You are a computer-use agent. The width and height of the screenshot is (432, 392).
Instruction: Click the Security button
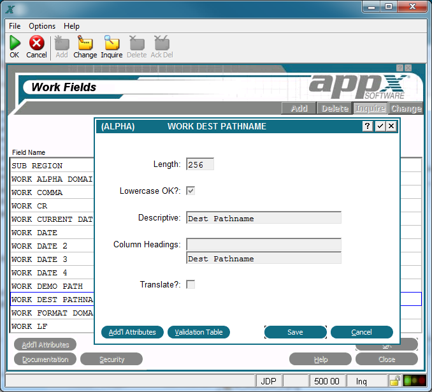click(112, 359)
